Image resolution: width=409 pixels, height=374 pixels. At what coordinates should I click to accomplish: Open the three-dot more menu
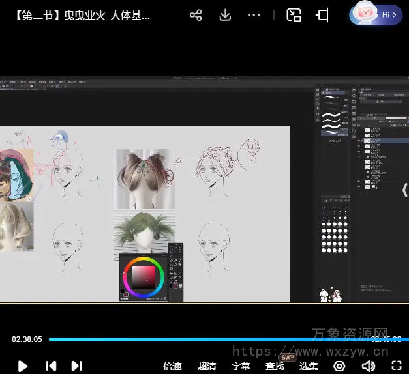pos(254,15)
